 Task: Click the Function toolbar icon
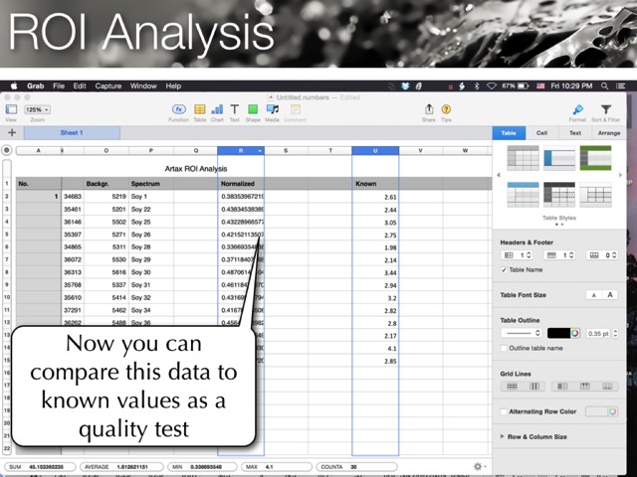pyautogui.click(x=179, y=109)
